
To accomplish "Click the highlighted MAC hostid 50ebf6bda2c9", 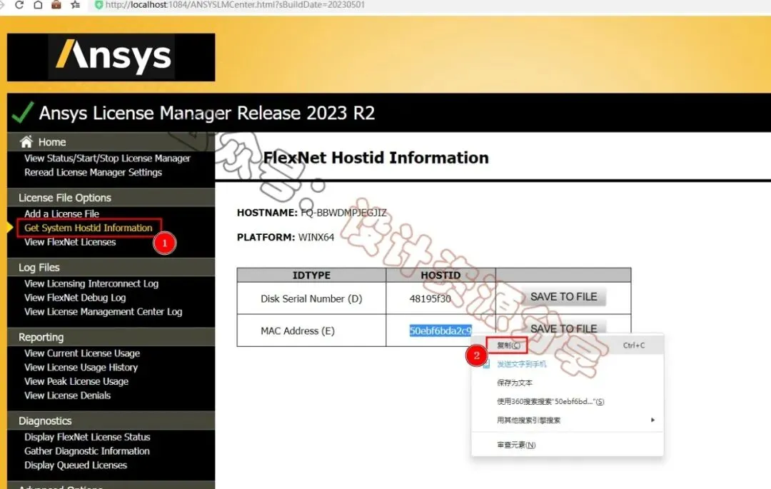I will pos(440,331).
